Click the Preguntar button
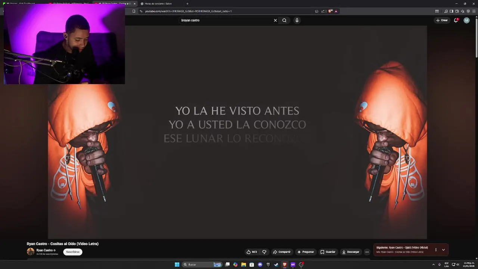Screen dimensions: 478x269 coord(305,252)
